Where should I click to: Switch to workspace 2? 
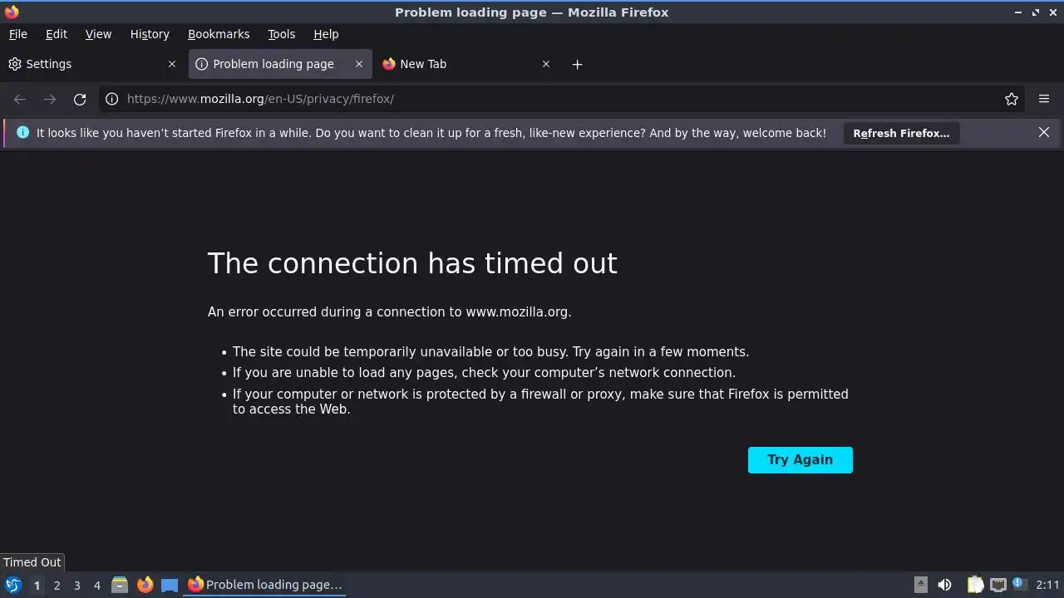[x=57, y=585]
